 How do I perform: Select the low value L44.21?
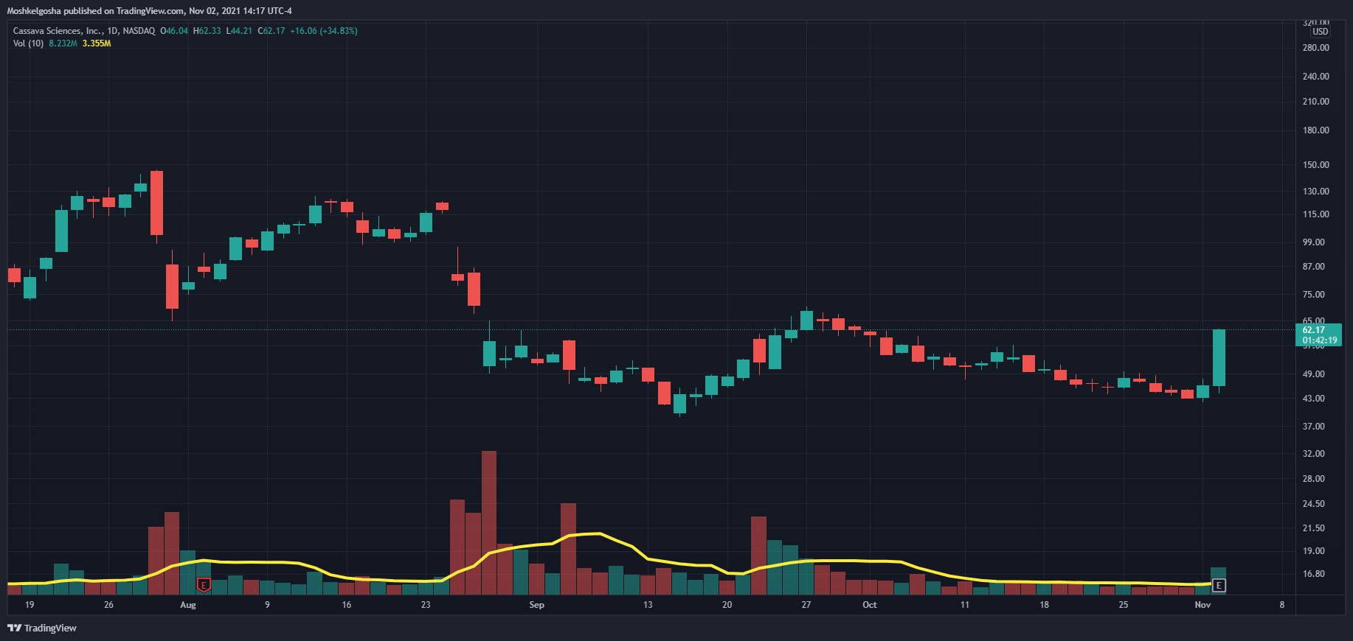(239, 31)
